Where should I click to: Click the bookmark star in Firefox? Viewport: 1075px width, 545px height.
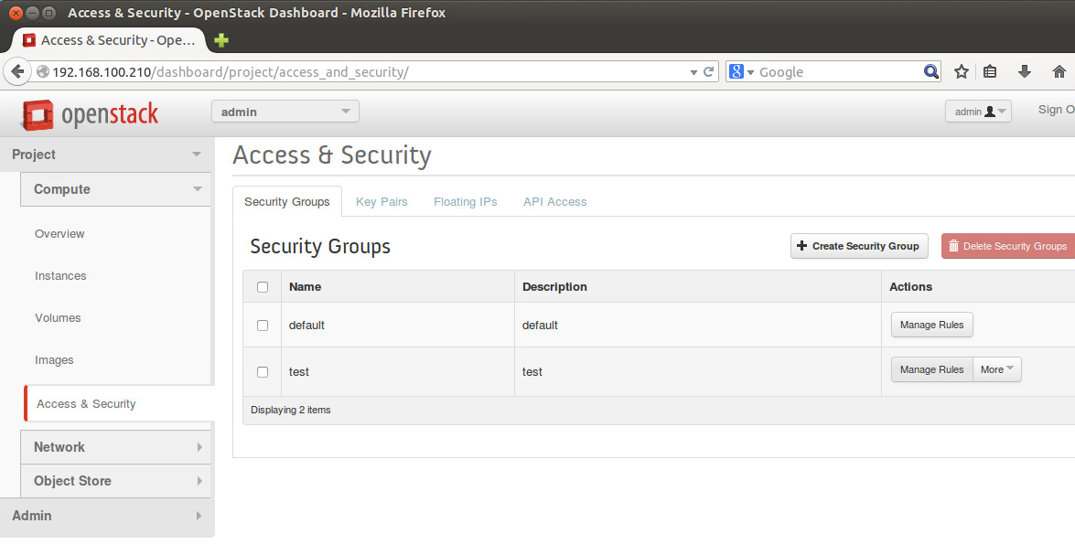961,70
